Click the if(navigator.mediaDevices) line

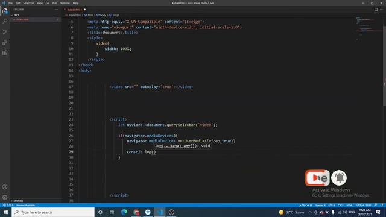pyautogui.click(x=148, y=136)
